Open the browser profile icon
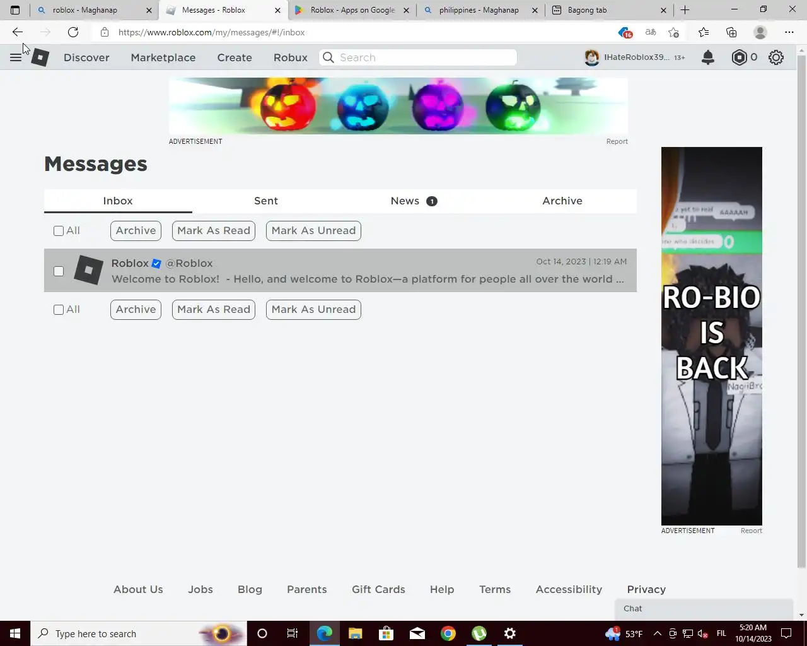The width and height of the screenshot is (807, 646). point(760,32)
